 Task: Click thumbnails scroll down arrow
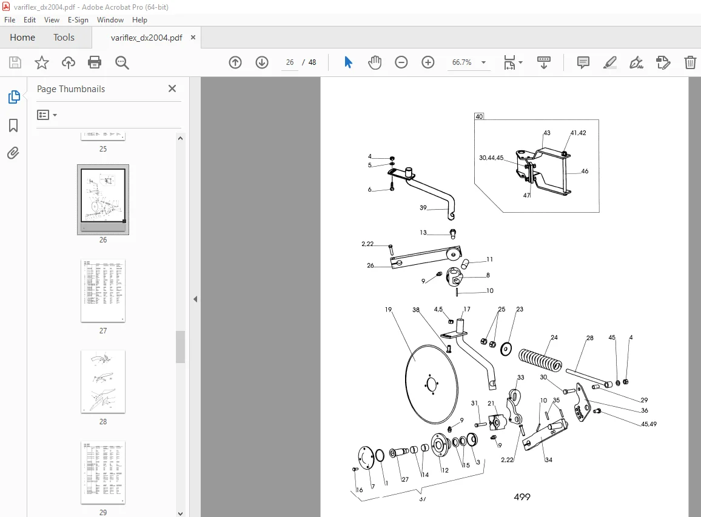(x=180, y=513)
